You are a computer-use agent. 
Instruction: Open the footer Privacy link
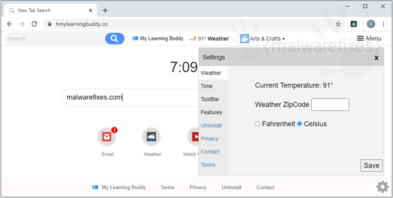click(x=198, y=188)
